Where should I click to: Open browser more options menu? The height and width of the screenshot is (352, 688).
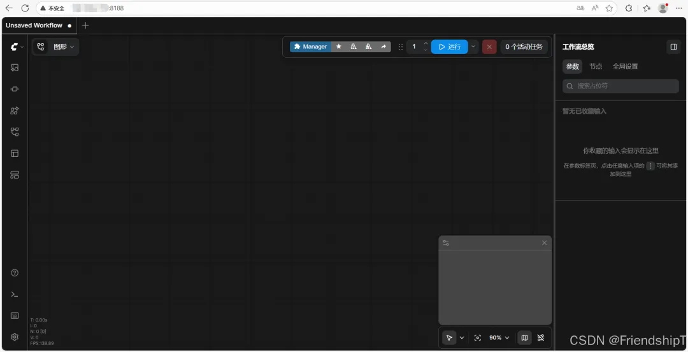[x=679, y=8]
